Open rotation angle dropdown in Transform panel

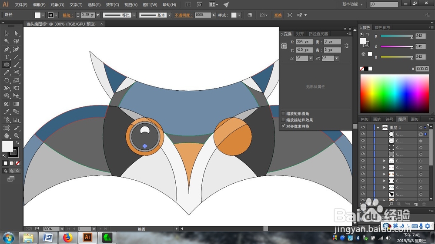311,58
